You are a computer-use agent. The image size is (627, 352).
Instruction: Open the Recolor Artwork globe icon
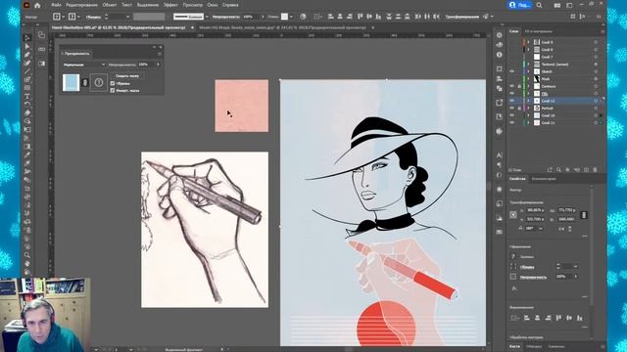303,17
